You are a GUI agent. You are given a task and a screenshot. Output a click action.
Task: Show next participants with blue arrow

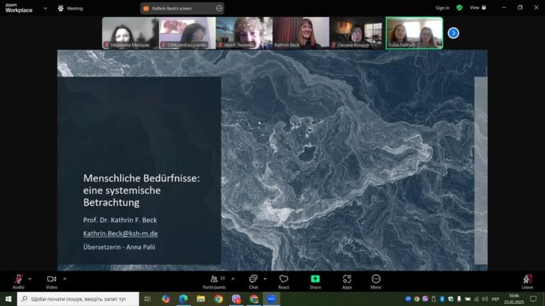click(453, 33)
